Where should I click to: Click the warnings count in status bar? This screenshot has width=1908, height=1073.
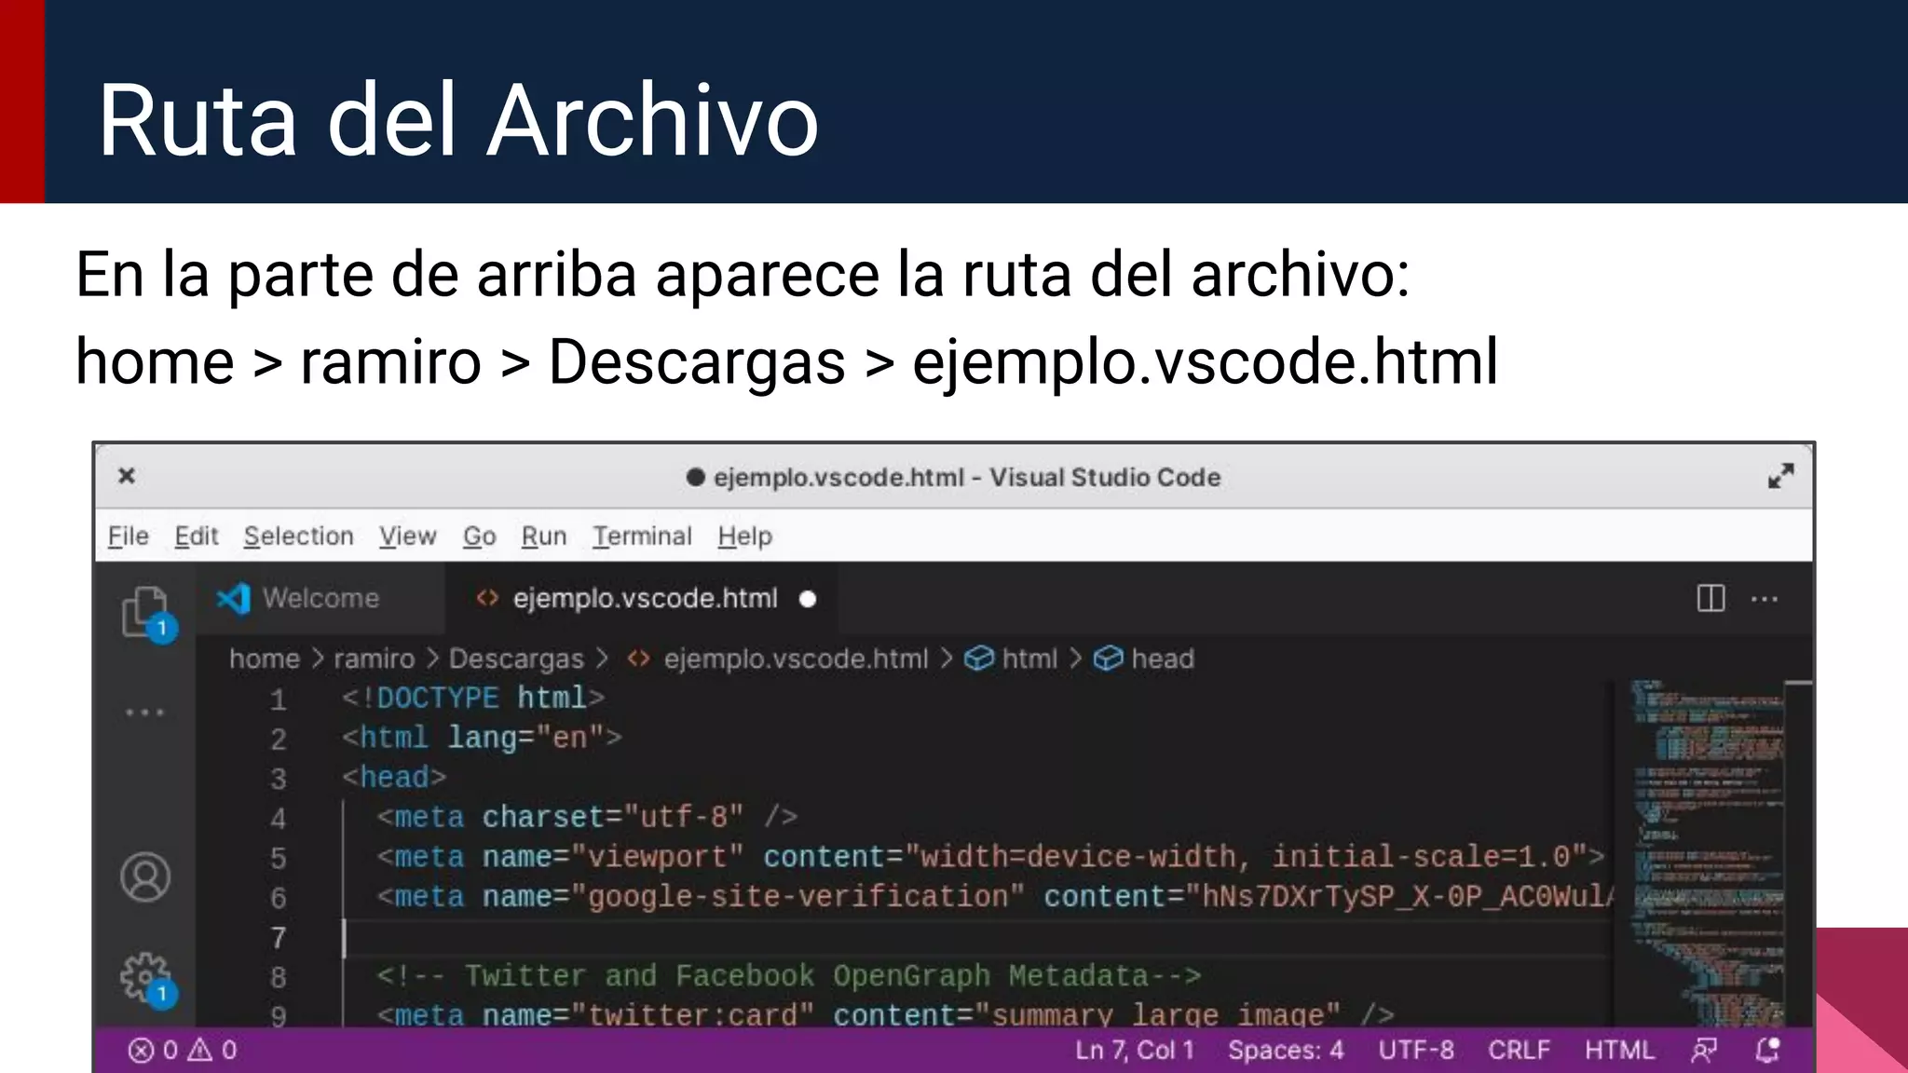pyautogui.click(x=212, y=1051)
